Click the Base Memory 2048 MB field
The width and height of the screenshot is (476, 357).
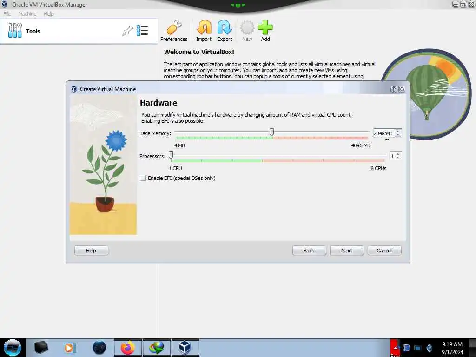click(x=383, y=133)
